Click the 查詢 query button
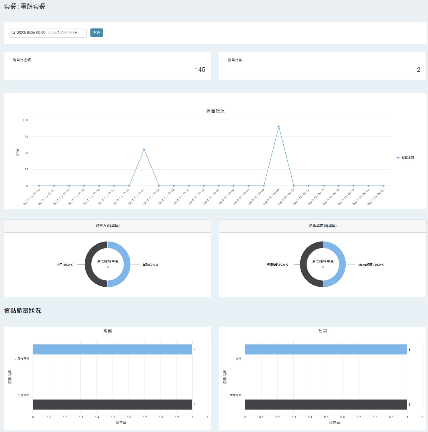This screenshot has width=428, height=432. click(96, 32)
